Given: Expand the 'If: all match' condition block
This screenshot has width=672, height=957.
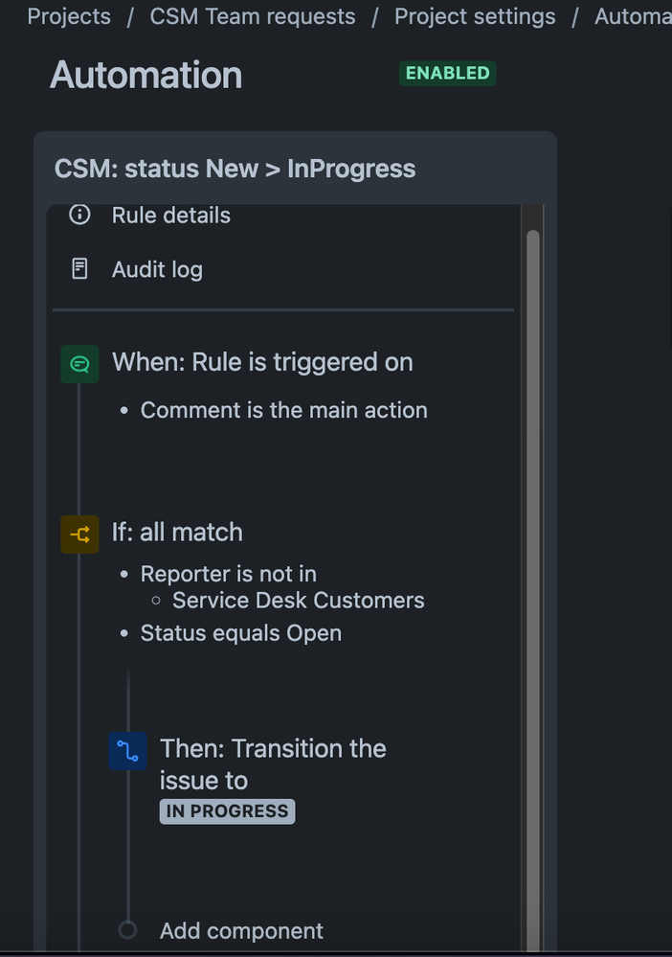Looking at the screenshot, I should tap(177, 533).
